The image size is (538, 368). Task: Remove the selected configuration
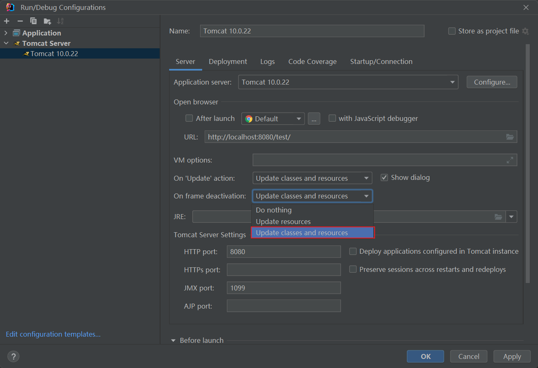pyautogui.click(x=20, y=21)
